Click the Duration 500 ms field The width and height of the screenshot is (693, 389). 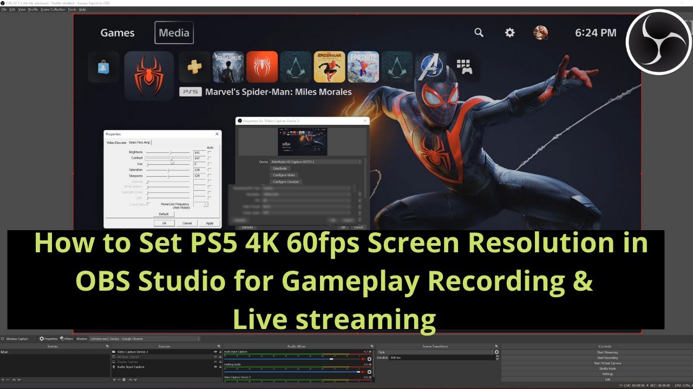442,358
